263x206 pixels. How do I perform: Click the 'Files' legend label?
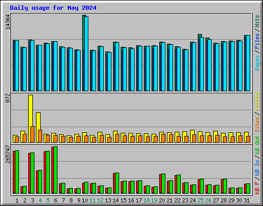(257, 41)
